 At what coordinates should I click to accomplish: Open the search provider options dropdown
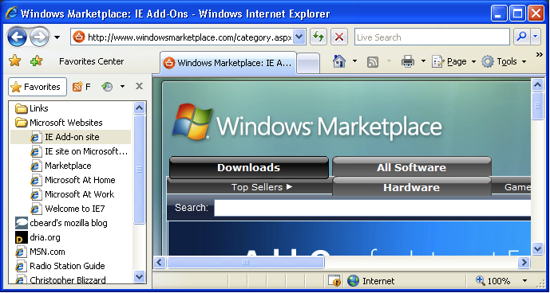point(536,37)
